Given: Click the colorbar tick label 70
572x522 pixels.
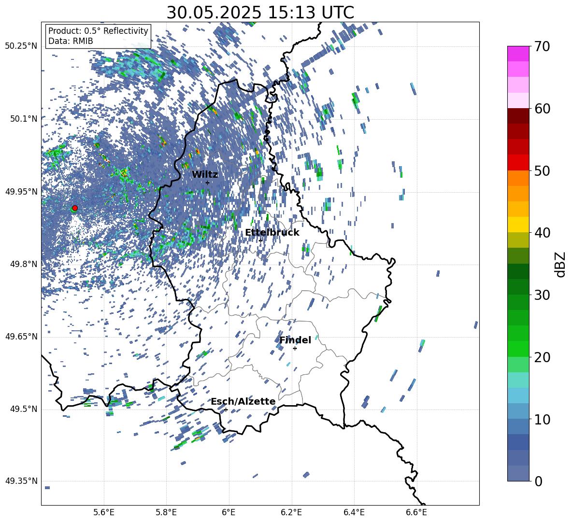Looking at the screenshot, I should [542, 47].
